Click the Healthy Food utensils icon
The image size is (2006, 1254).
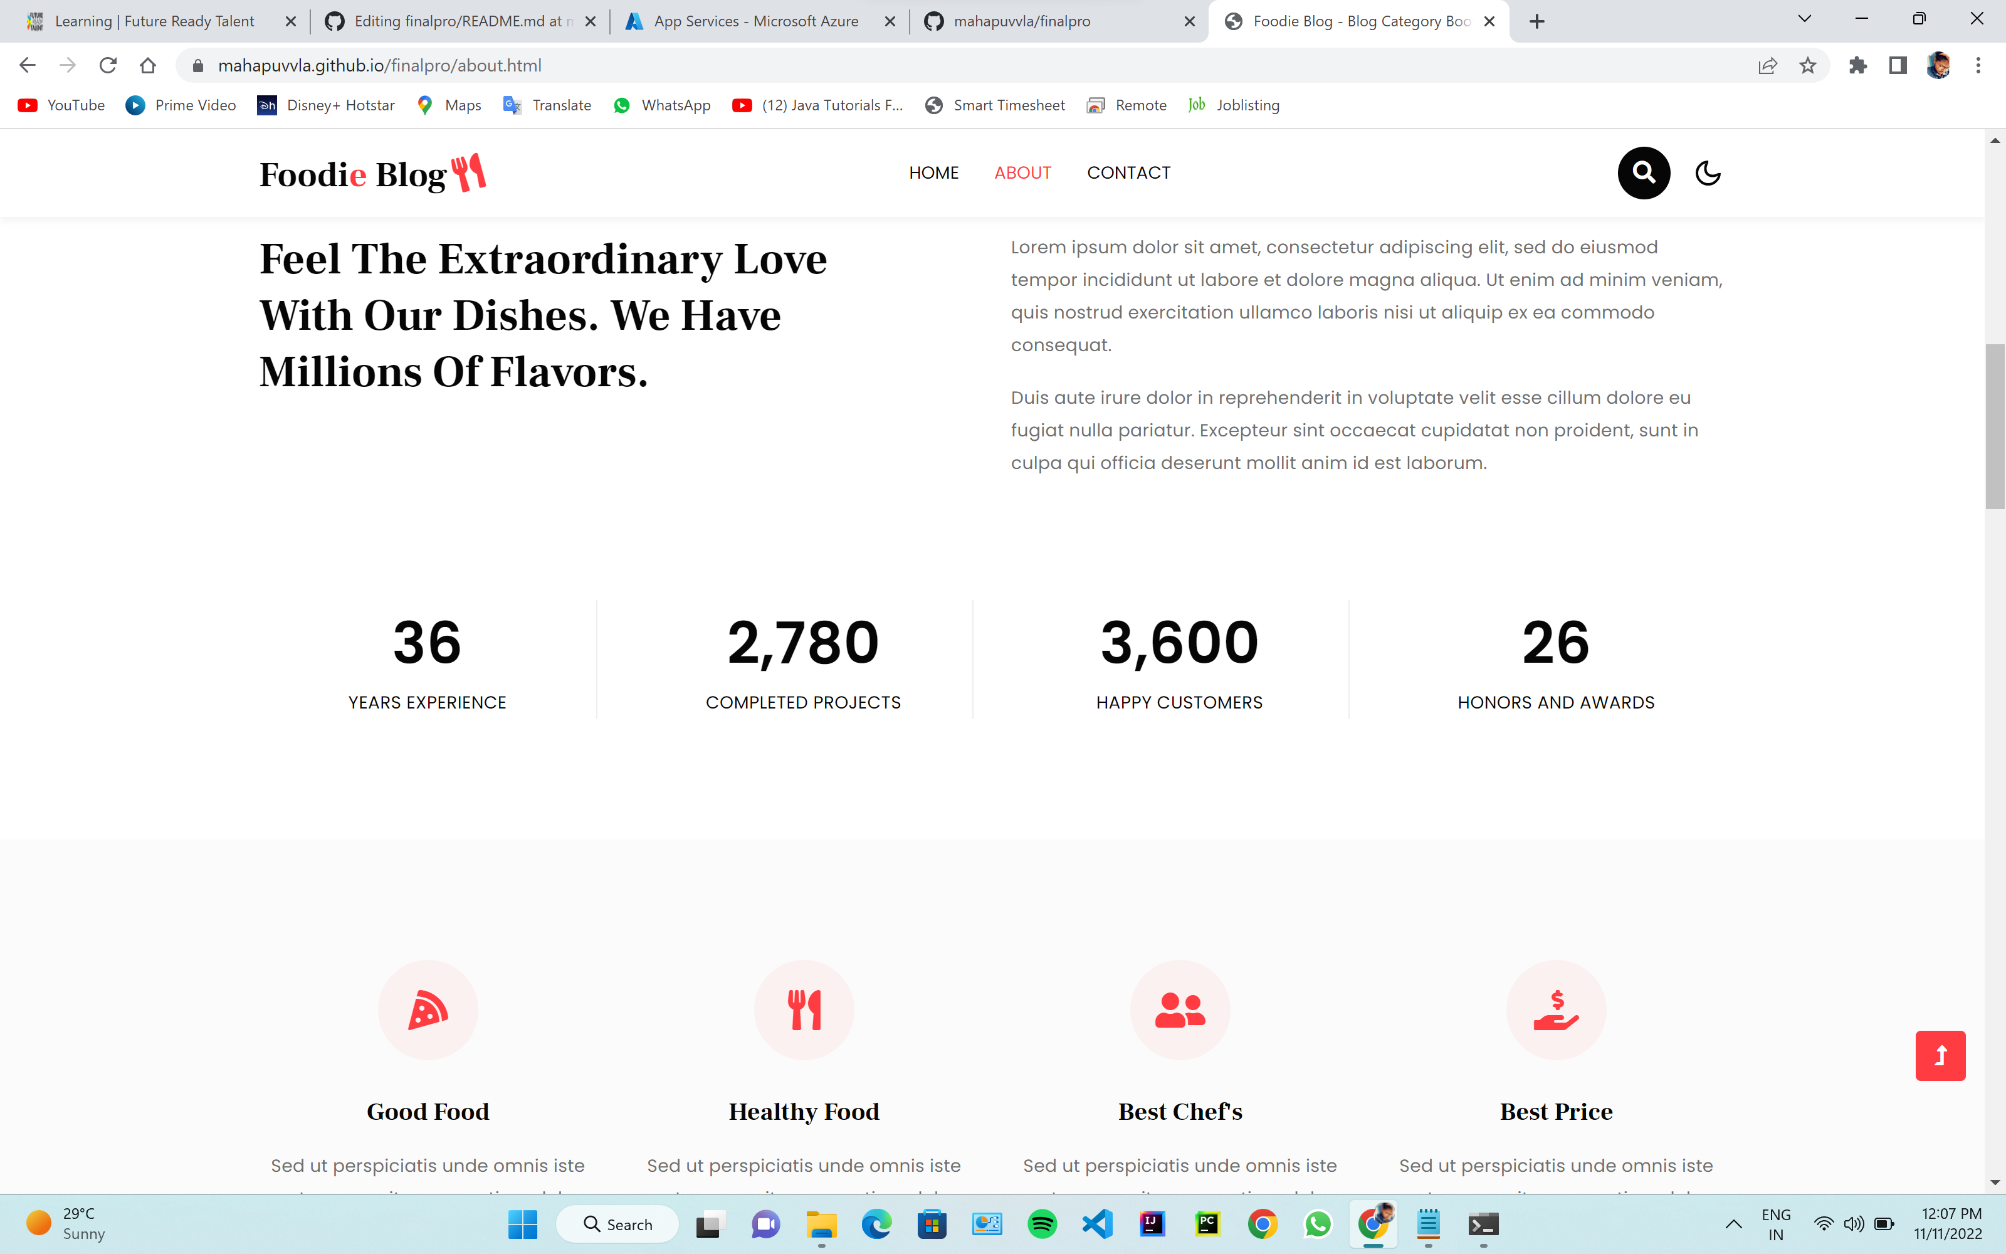(804, 1009)
